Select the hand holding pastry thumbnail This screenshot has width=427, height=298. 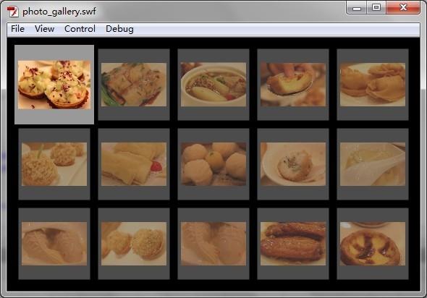(293, 85)
